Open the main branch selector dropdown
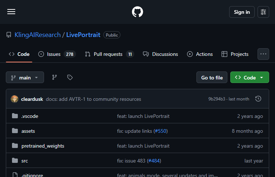Screen dimensions: 275x177 coord(25,77)
